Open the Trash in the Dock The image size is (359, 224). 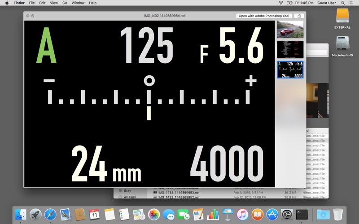(338, 215)
